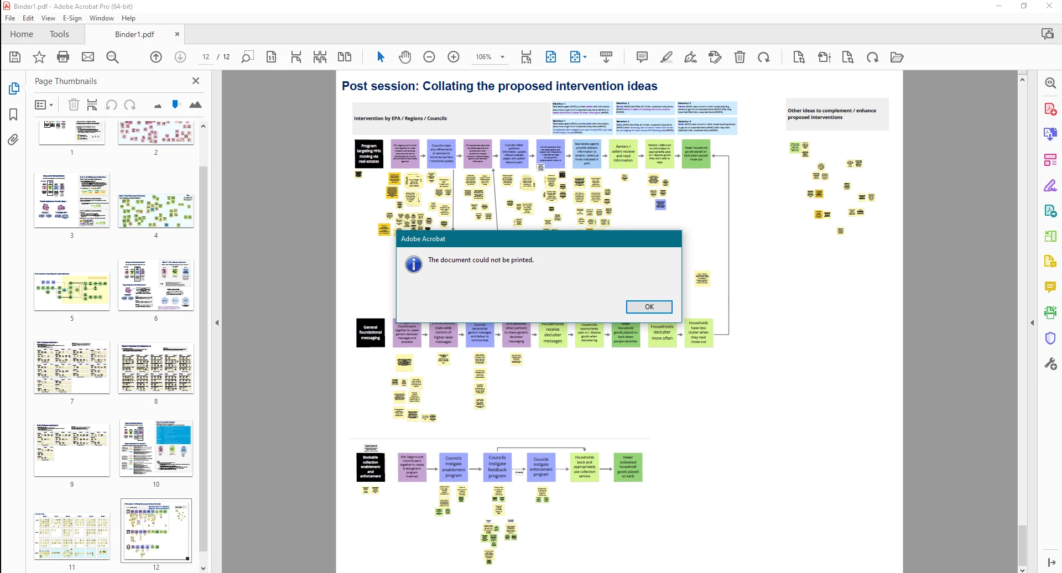Open the Create PDF tool in right pane

point(1050,109)
